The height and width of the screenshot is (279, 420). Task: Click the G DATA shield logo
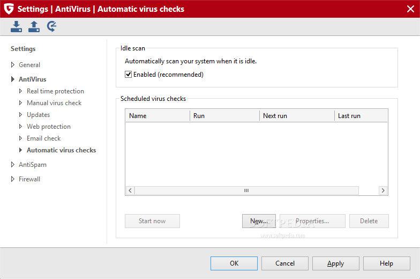coord(9,9)
